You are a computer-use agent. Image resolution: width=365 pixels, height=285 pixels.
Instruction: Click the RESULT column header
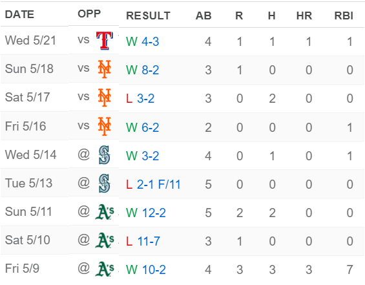(149, 16)
